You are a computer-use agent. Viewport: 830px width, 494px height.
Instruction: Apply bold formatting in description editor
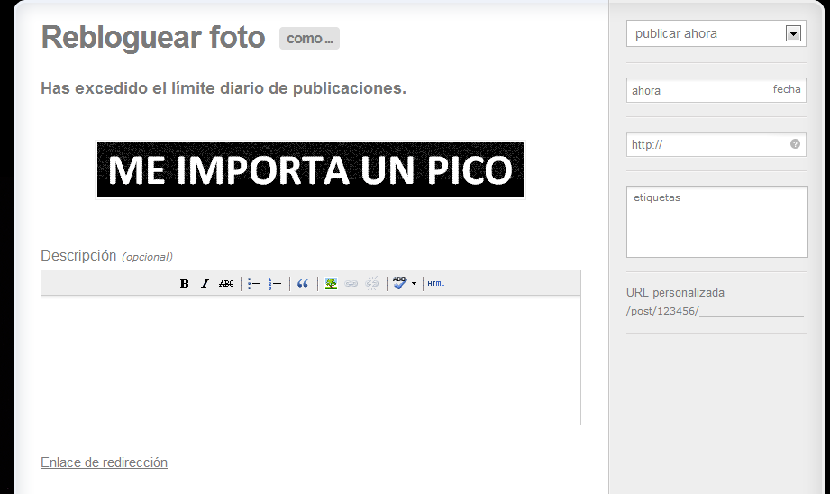(x=184, y=284)
